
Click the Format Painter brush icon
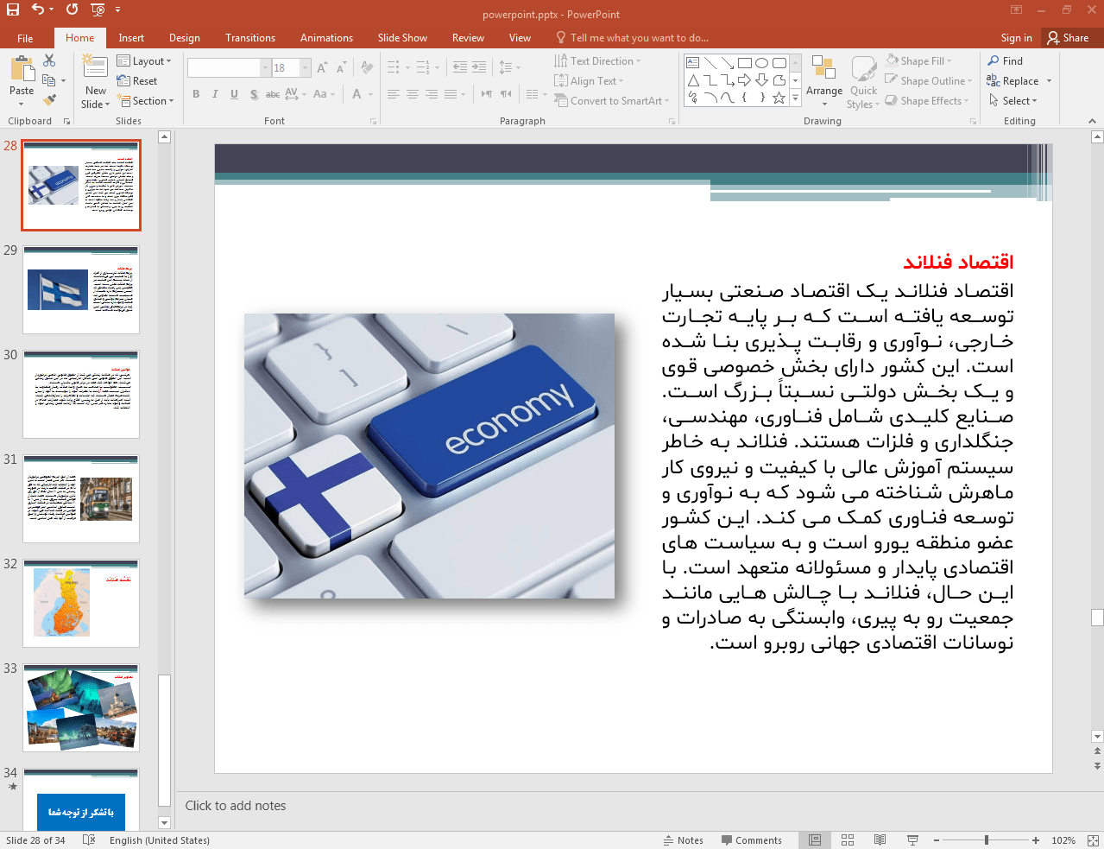[49, 100]
